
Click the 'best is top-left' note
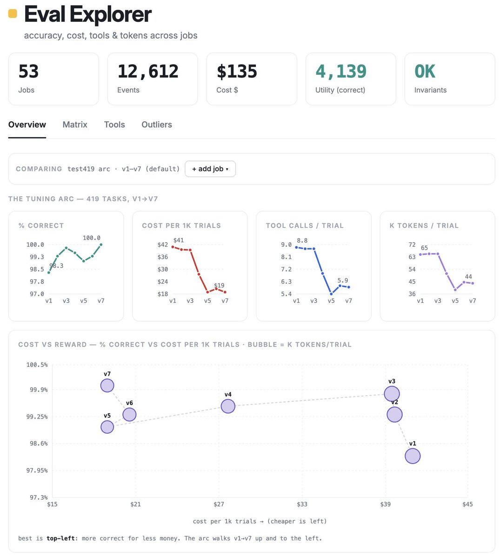pyautogui.click(x=170, y=538)
